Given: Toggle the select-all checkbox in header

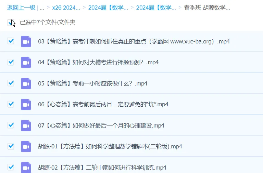Looking at the screenshot, I should (11, 23).
